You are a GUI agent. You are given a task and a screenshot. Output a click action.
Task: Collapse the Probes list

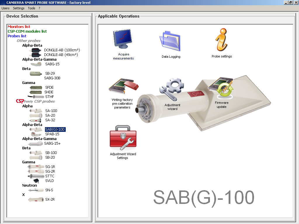17,36
